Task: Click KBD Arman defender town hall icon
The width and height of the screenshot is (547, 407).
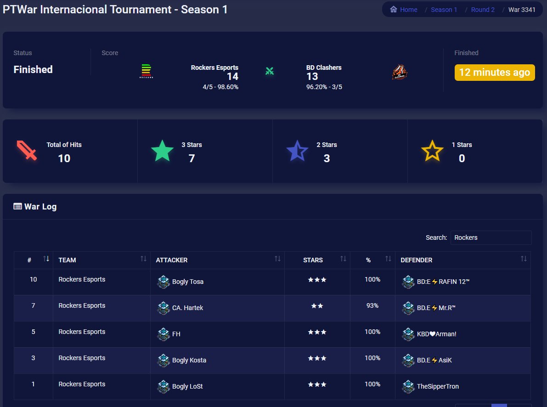Action: point(408,334)
